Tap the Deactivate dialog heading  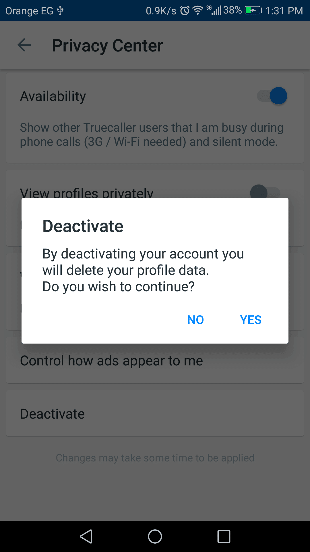[83, 226]
